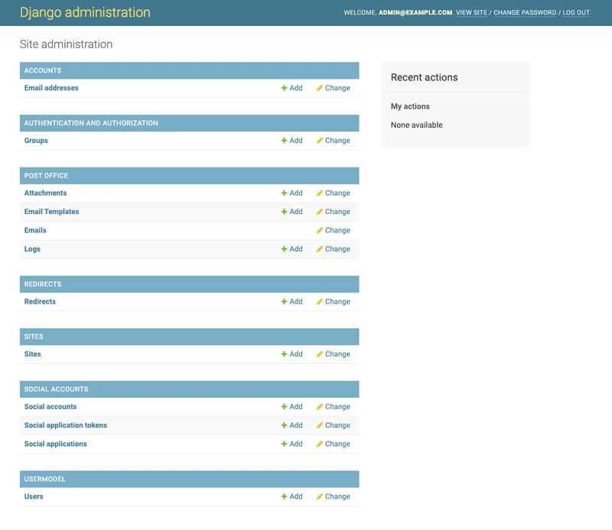Image resolution: width=612 pixels, height=530 pixels.
Task: Open Authentication and Authorization section header
Action: pos(91,123)
